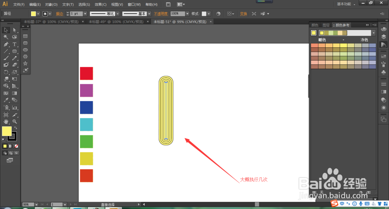389x209 pixels.
Task: Pick Flare tool in floating shape panel
Action: [x=25, y=70]
